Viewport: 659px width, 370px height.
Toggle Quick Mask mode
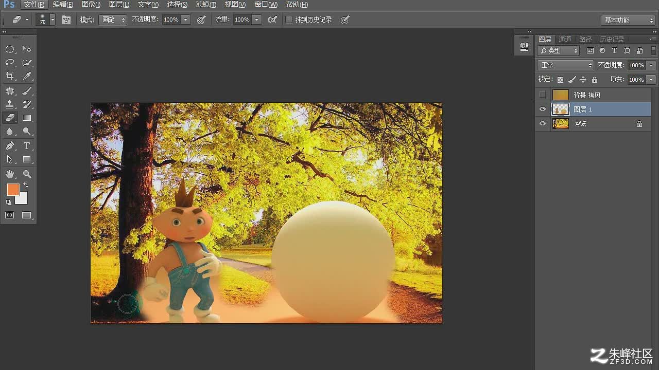point(10,215)
